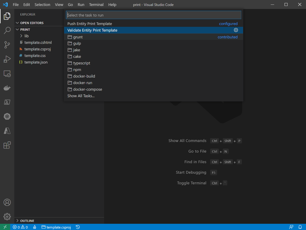Choose Show All Tasks... entry
The height and width of the screenshot is (230, 306).
click(x=154, y=96)
